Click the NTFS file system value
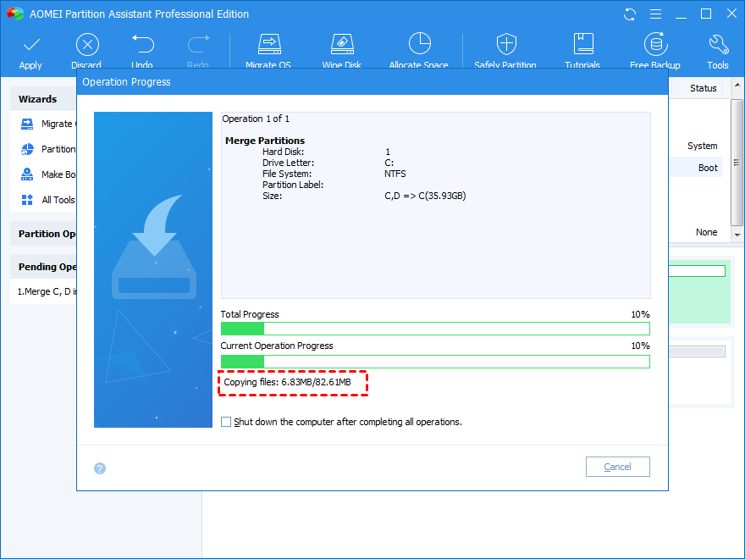Viewport: 745px width, 559px height. 395,174
